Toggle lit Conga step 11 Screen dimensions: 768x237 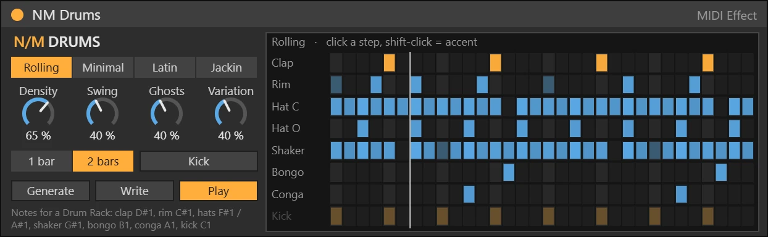tap(469, 194)
